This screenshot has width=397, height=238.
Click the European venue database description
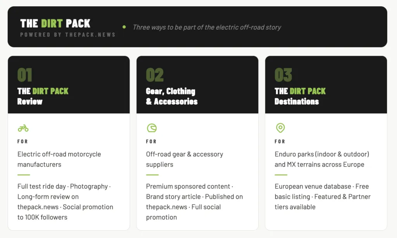pos(323,197)
